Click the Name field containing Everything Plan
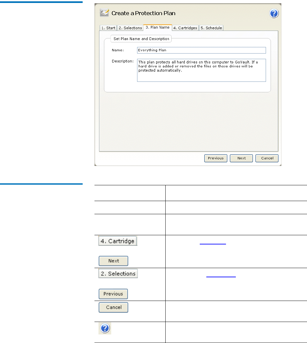 pos(201,50)
